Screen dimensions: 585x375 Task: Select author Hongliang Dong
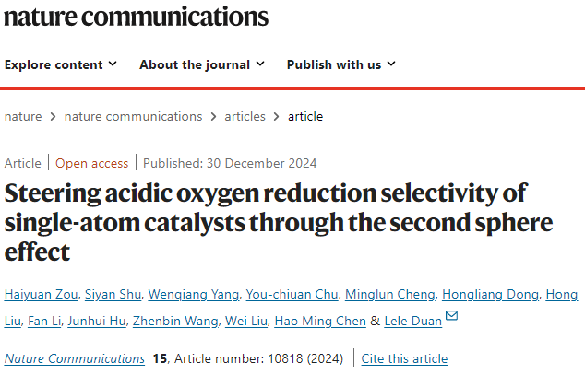point(491,294)
